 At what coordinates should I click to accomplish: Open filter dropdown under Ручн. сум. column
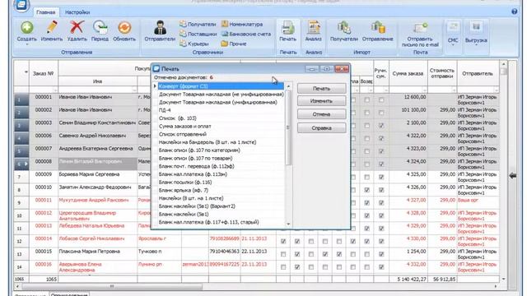pyautogui.click(x=386, y=90)
